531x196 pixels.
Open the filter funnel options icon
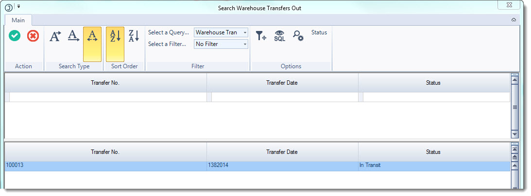pyautogui.click(x=261, y=36)
